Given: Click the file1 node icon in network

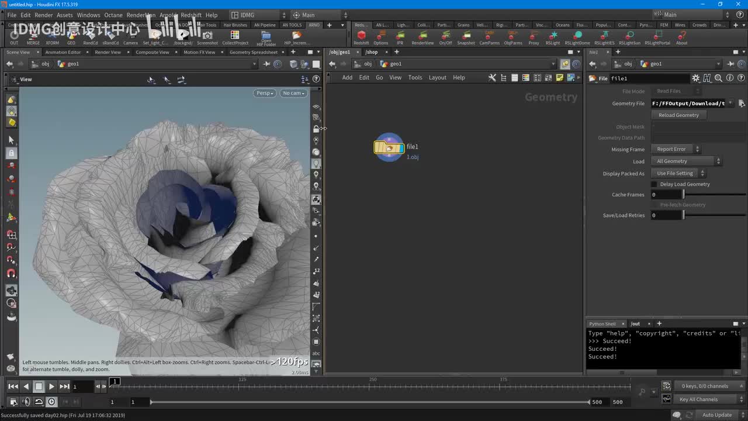Looking at the screenshot, I should [389, 147].
